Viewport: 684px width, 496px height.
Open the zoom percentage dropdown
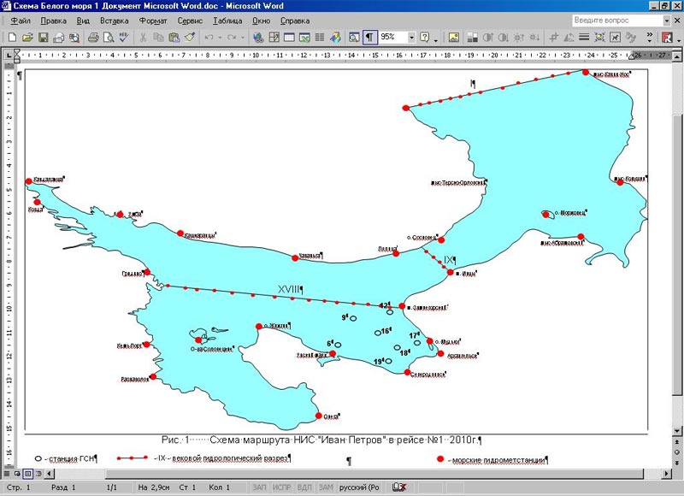click(x=411, y=38)
